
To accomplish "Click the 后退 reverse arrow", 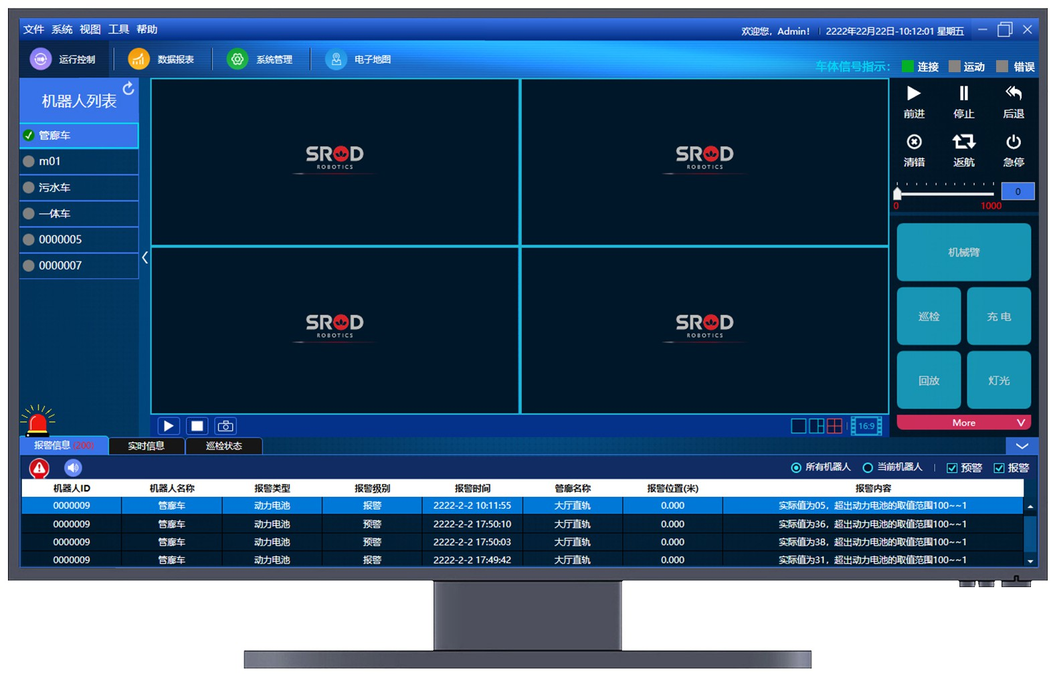I will [1014, 94].
